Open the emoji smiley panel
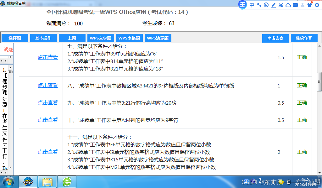This screenshot has height=188, width=322. [x=266, y=5]
